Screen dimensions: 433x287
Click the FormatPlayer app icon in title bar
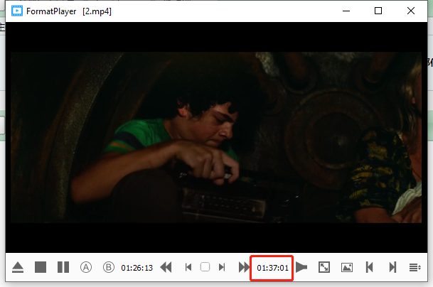click(x=17, y=11)
